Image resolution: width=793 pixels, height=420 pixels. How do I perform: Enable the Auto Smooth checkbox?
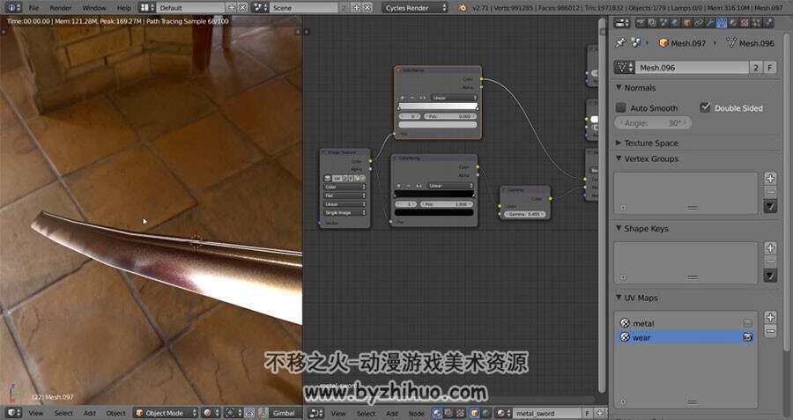tap(620, 107)
